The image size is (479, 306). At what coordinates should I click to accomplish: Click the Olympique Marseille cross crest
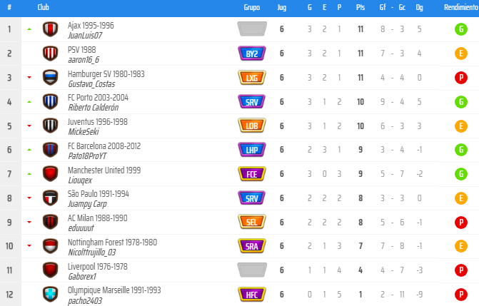50,295
